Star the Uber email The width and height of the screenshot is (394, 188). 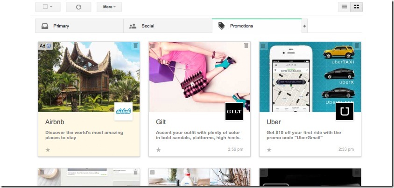pos(269,150)
